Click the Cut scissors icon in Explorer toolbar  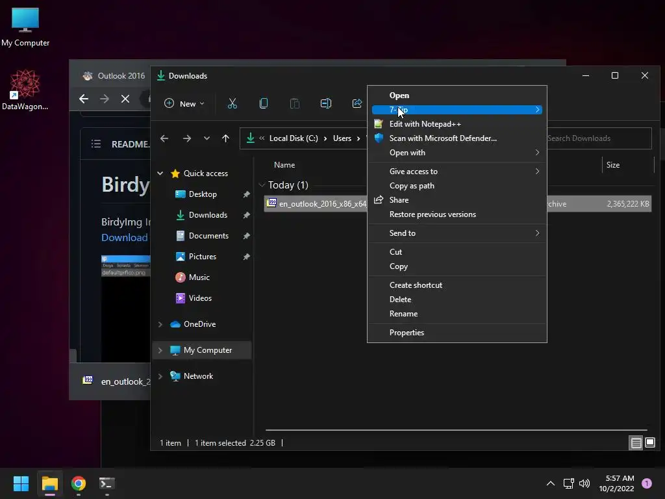pos(232,103)
